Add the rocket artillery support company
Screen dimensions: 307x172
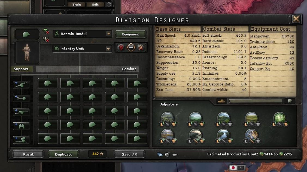pyautogui.click(x=21, y=140)
